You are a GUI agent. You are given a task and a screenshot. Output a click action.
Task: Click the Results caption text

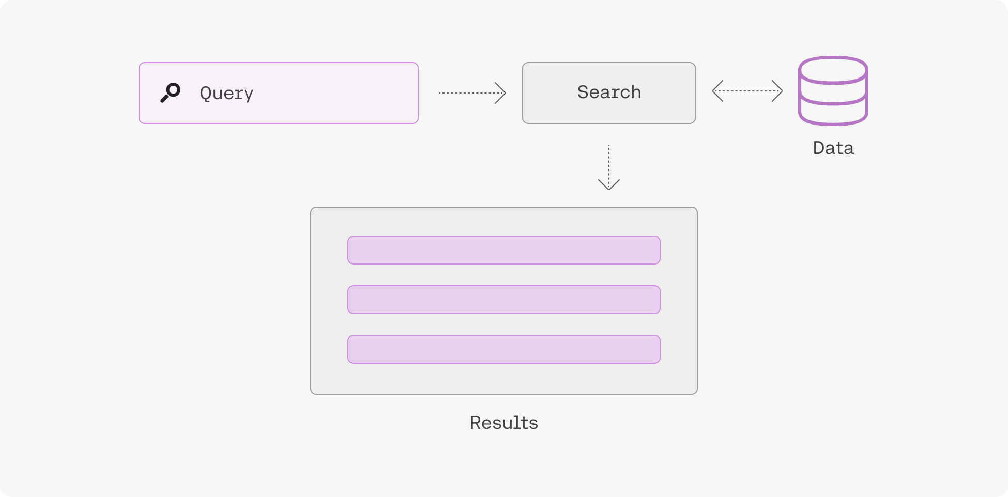point(503,423)
